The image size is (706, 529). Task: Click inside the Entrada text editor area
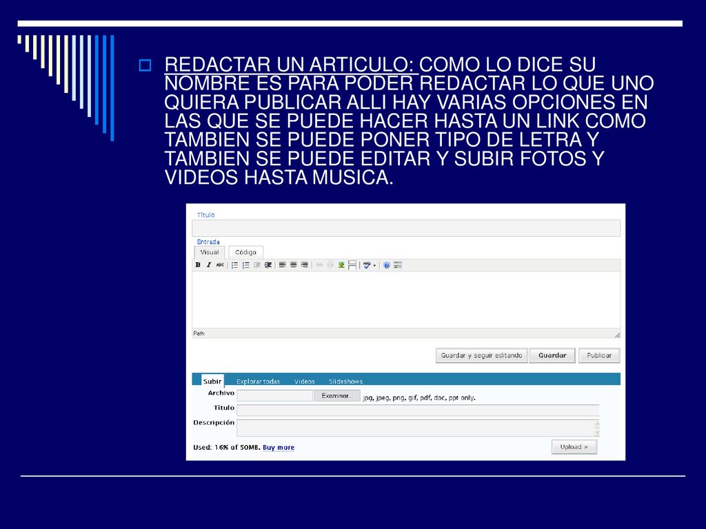point(406,300)
